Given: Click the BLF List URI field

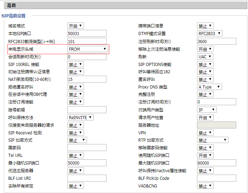Looking at the screenshot, I should tap(87, 178).
